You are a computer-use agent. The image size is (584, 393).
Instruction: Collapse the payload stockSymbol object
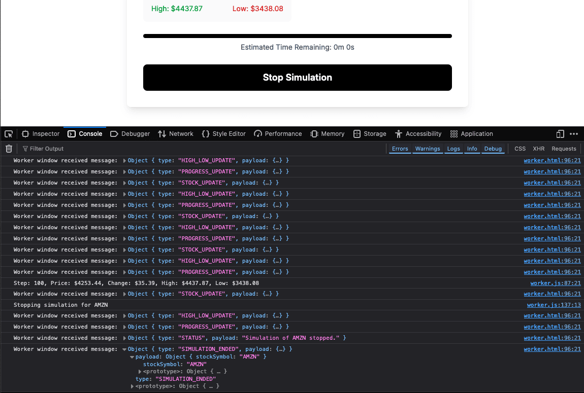(132, 357)
